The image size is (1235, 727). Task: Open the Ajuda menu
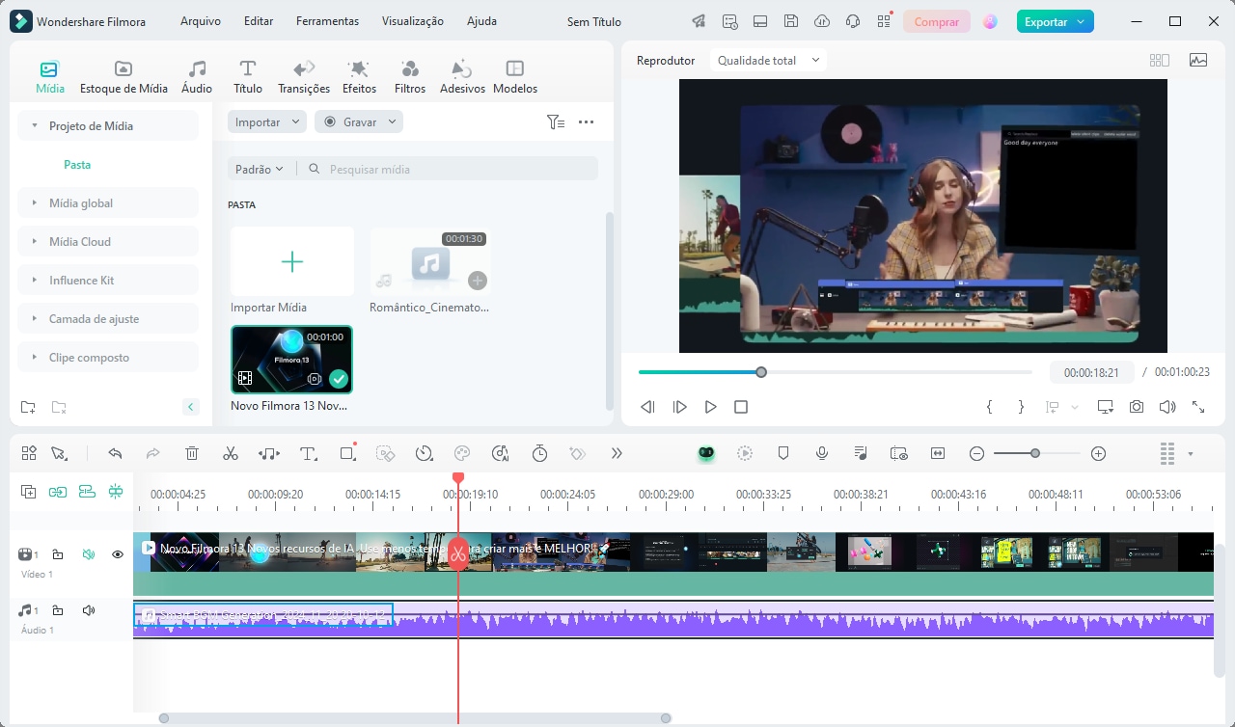[x=481, y=21]
